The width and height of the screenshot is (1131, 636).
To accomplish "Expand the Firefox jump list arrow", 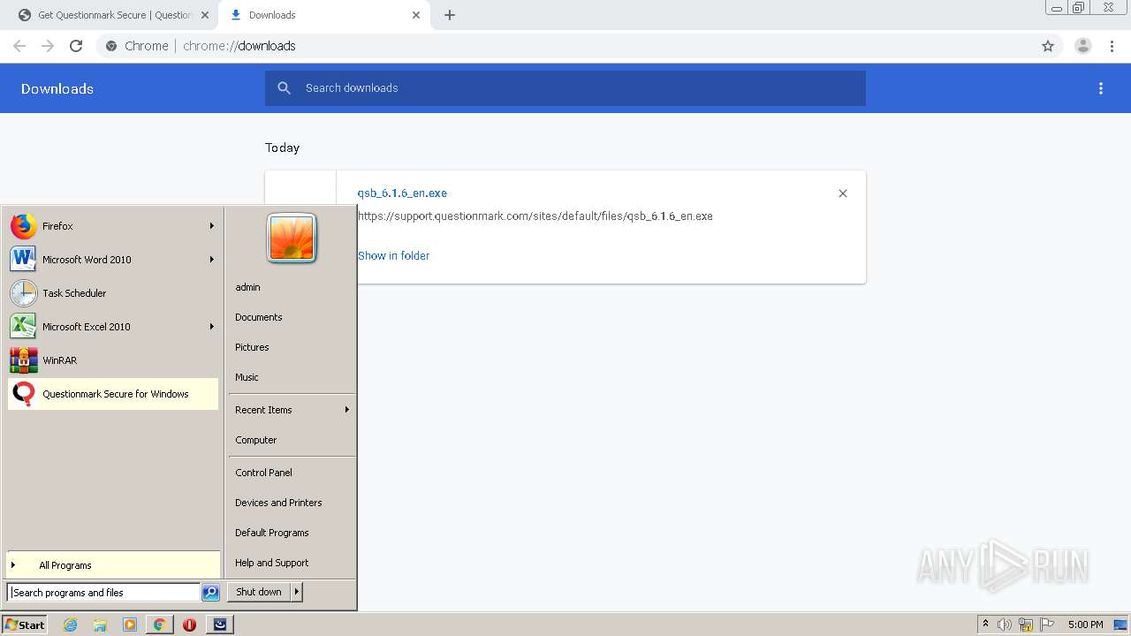I will [212, 226].
